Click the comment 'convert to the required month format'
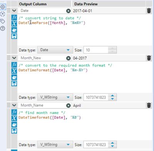The image size is (154, 151). [65, 65]
